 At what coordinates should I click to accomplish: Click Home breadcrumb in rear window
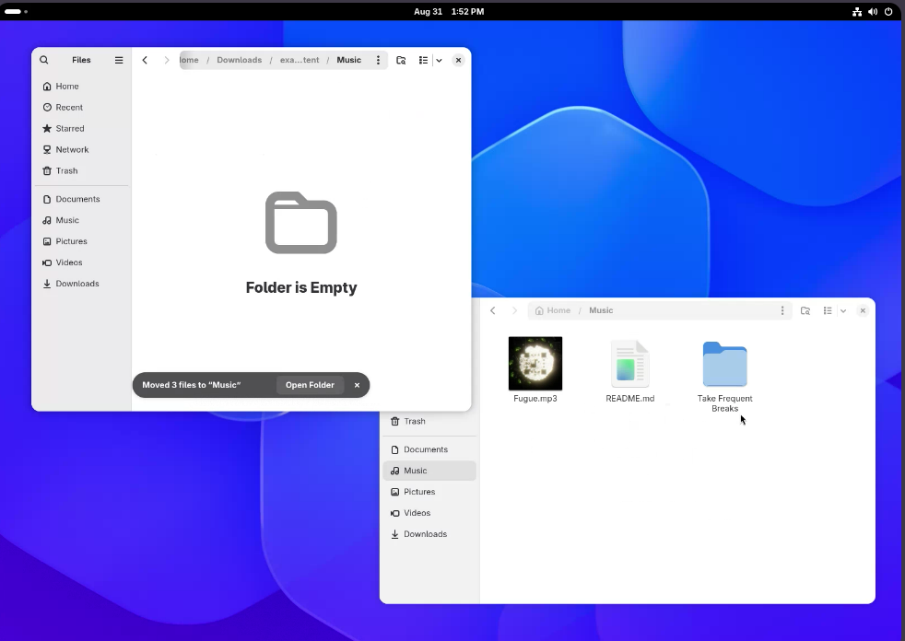click(553, 310)
